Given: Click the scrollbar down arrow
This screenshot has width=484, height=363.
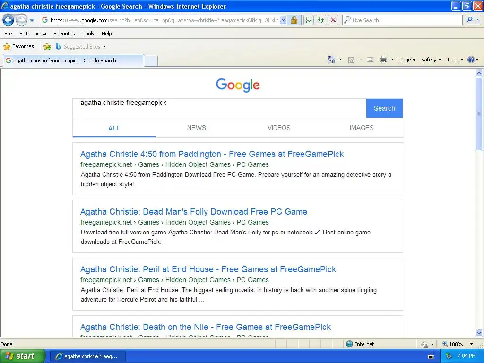Looking at the screenshot, I should pos(479,333).
